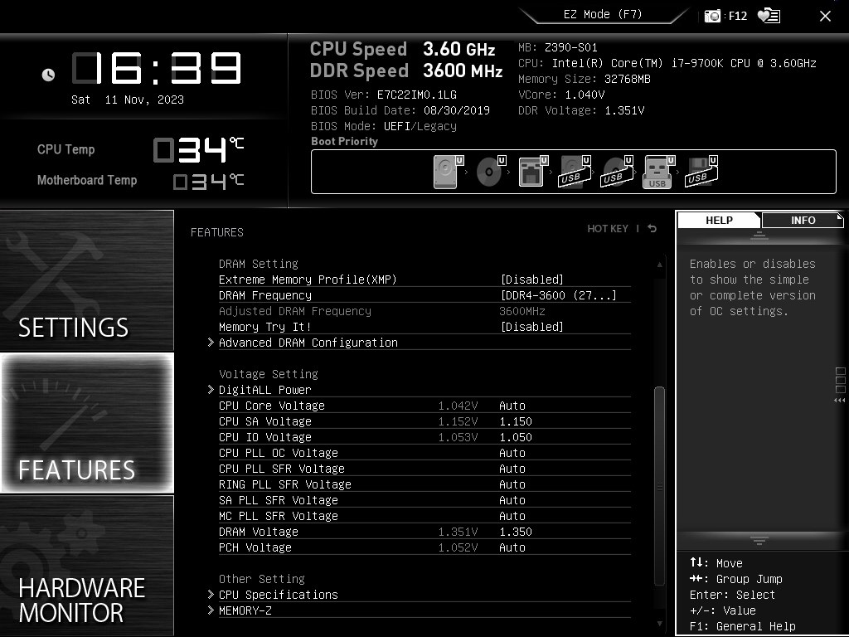Select the network boot device icon
This screenshot has width=849, height=637.
click(x=533, y=172)
